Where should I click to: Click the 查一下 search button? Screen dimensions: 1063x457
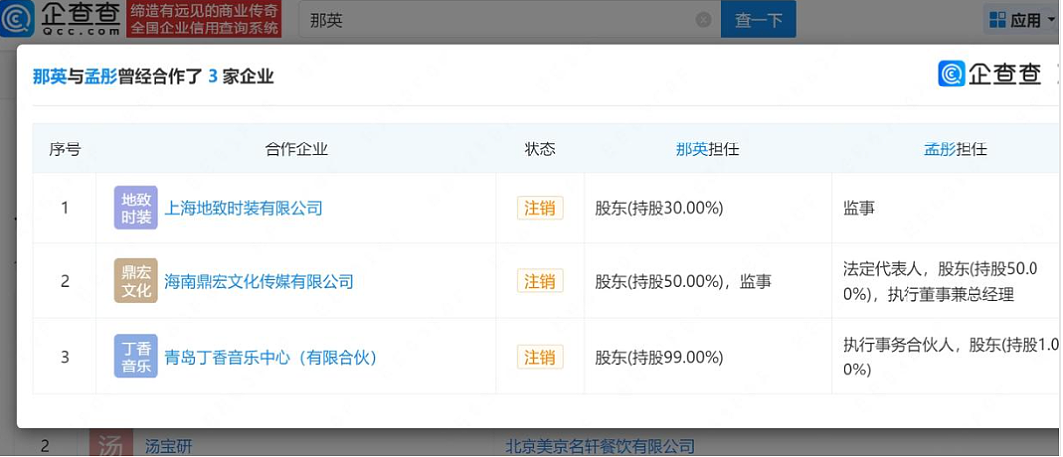point(759,20)
